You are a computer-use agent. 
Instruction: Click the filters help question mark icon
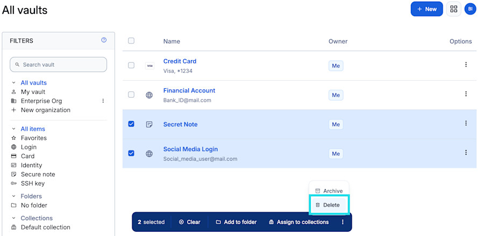(x=104, y=40)
